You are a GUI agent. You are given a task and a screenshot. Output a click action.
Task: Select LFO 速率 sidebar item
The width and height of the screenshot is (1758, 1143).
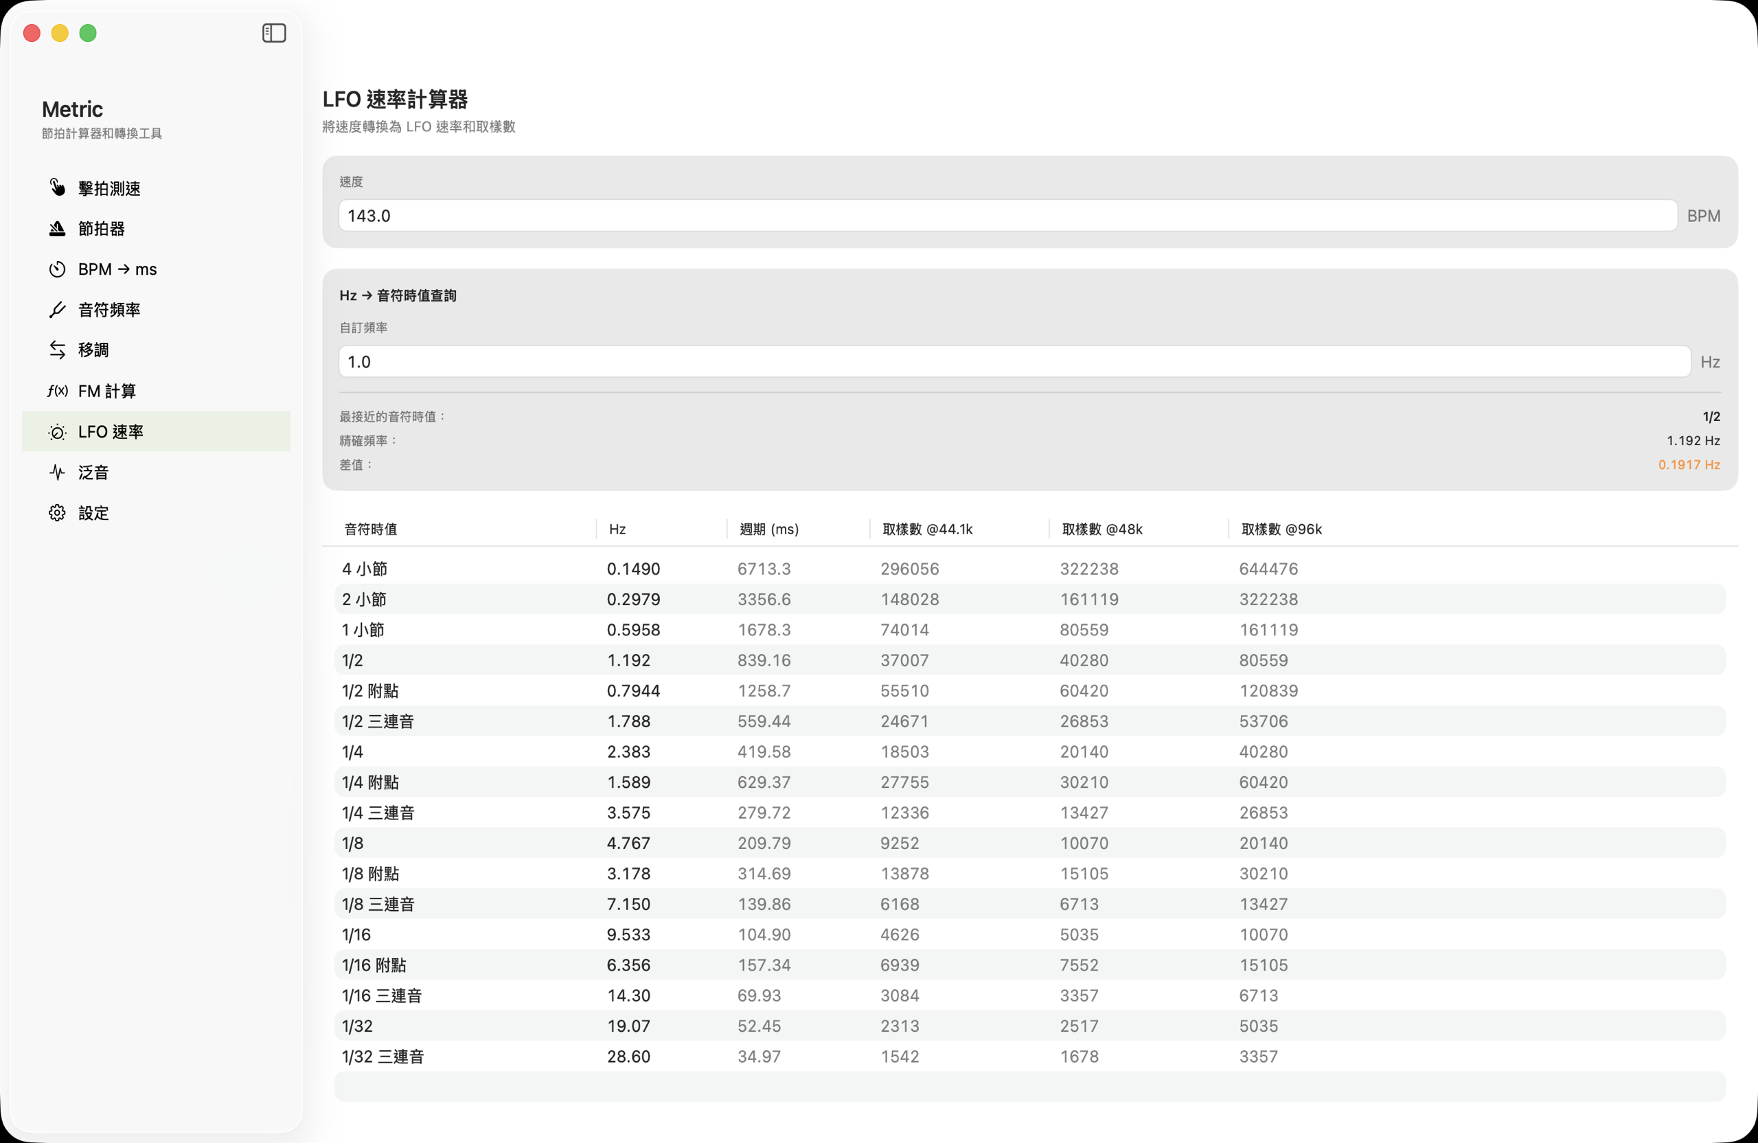pos(156,431)
